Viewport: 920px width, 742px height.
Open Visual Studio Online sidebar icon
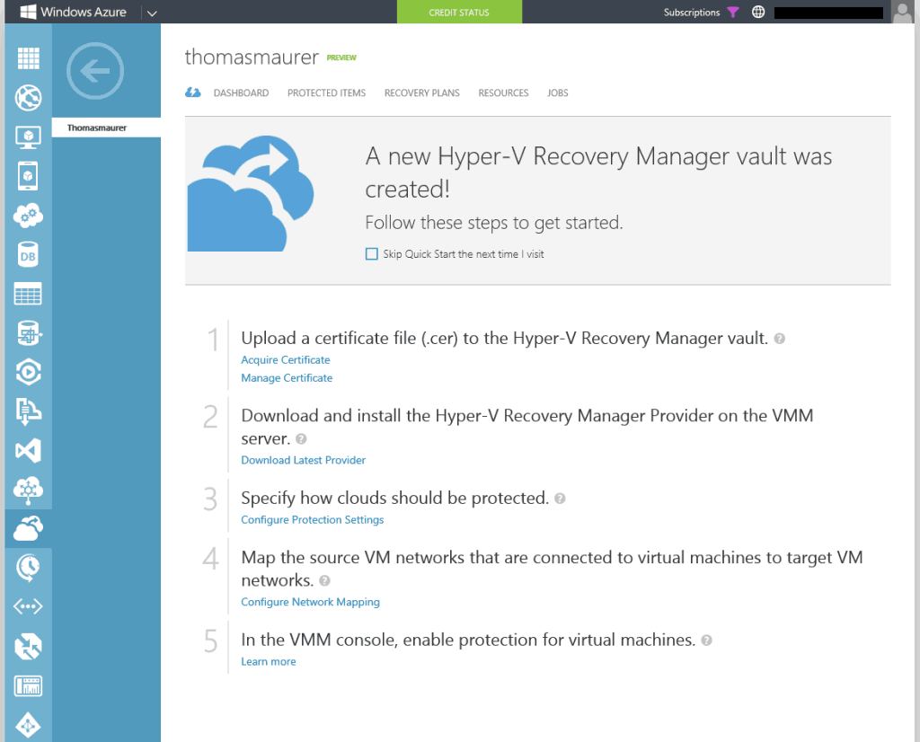pos(28,450)
